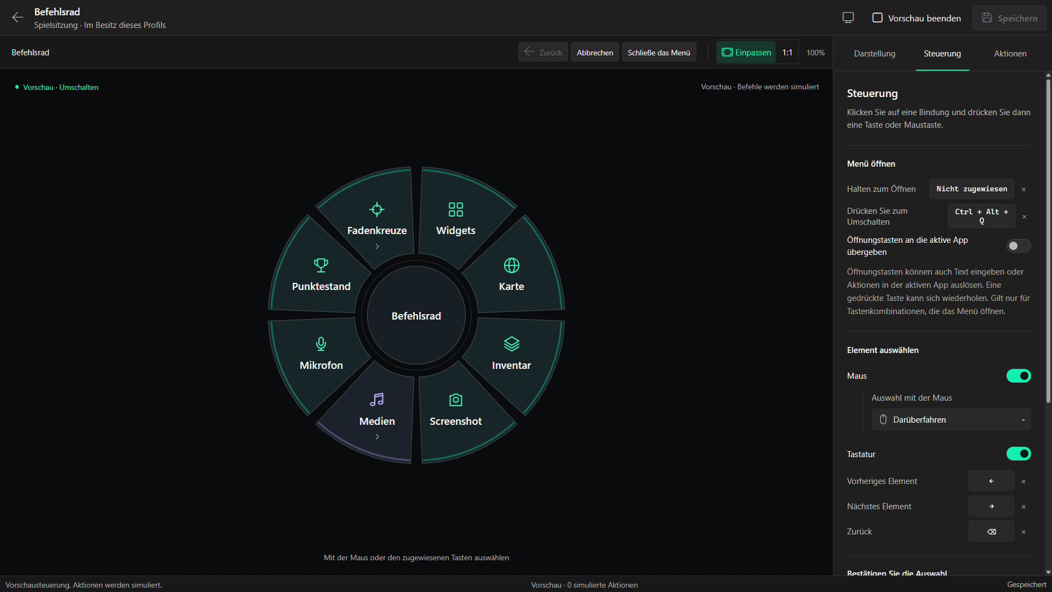Enable Öffnungstasten an die aktive App übergeben
1052x592 pixels.
[1019, 246]
